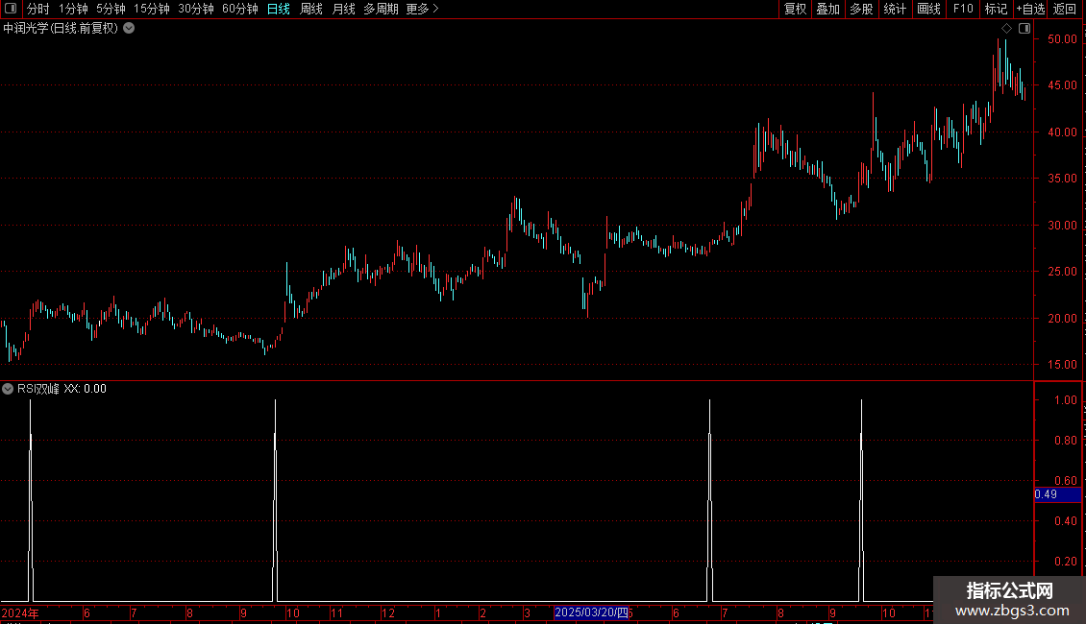Screen dimensions: 1086x624
Task: Switch to 周线 weekly chart
Action: pos(311,9)
